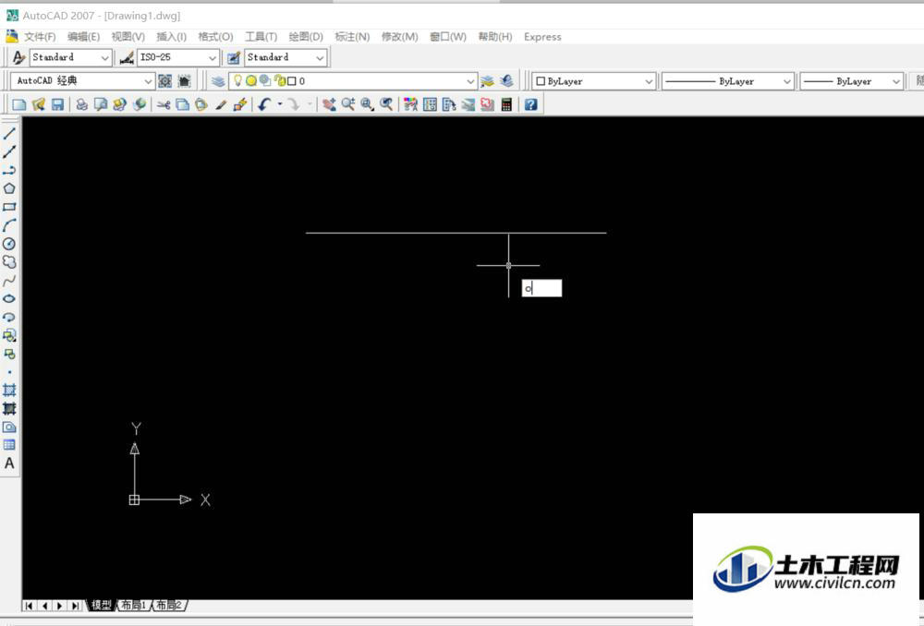
Task: Open the Express menu
Action: tap(542, 37)
